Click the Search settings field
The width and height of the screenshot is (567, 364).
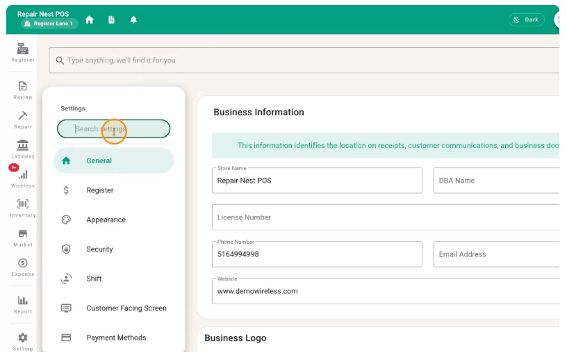click(x=113, y=129)
